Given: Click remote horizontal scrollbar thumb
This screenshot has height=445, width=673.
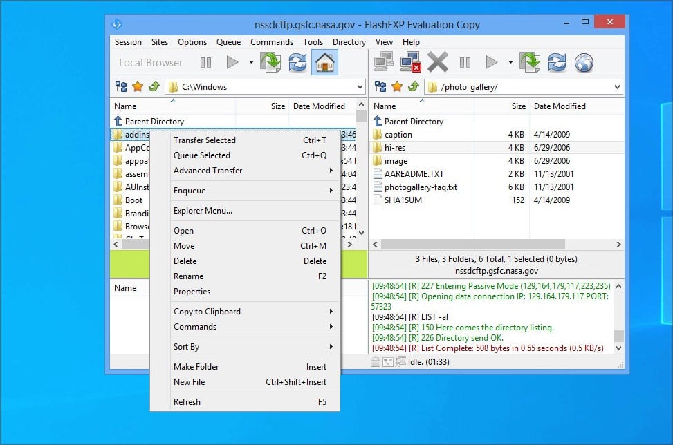Looking at the screenshot, I should 472,245.
